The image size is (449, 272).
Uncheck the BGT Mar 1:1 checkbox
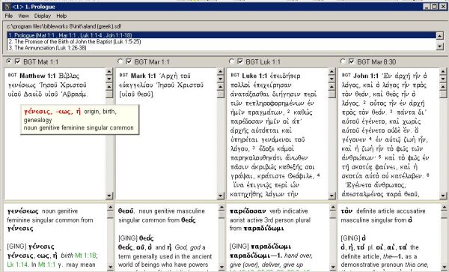[x=129, y=61]
